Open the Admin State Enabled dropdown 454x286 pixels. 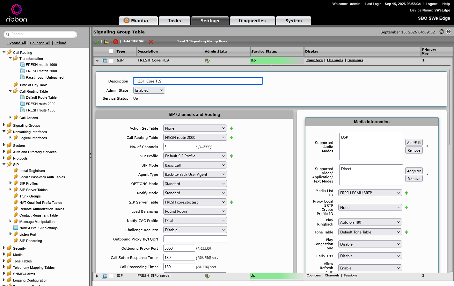(149, 90)
